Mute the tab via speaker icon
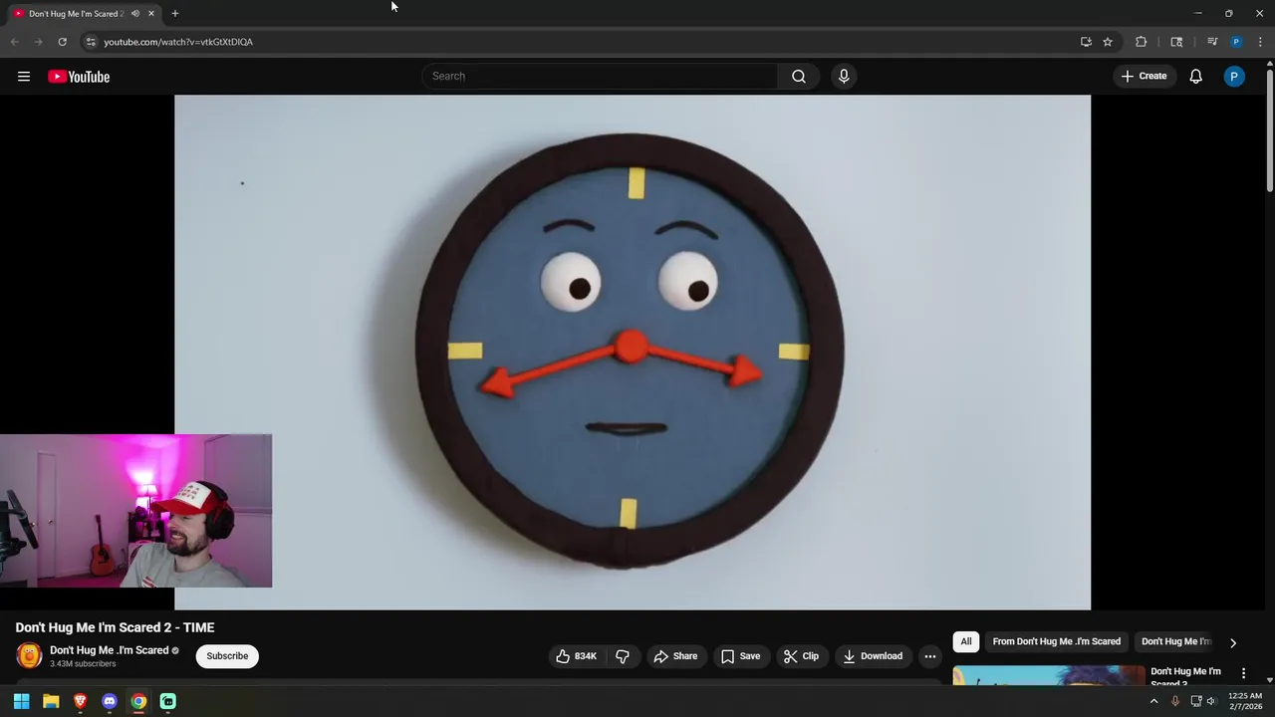Viewport: 1275px width, 717px height. 135,13
